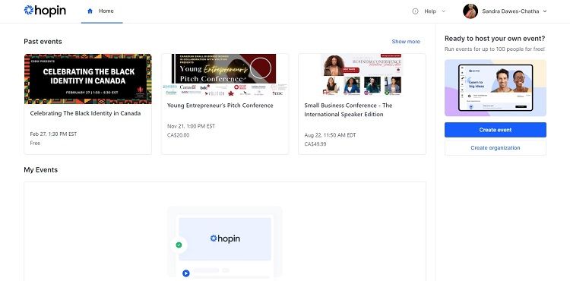Open Small Business Conference banner thumbnail
The image size is (570, 281).
(362, 74)
